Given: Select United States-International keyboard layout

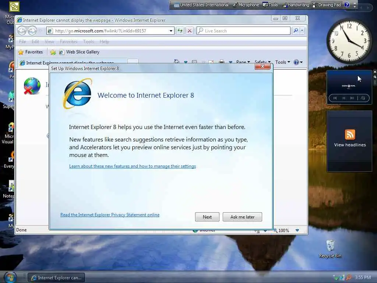Looking at the screenshot, I should click(x=201, y=5).
